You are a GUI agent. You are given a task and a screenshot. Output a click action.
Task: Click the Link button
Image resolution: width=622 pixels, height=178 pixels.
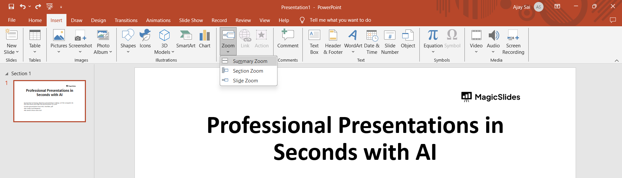tap(245, 39)
